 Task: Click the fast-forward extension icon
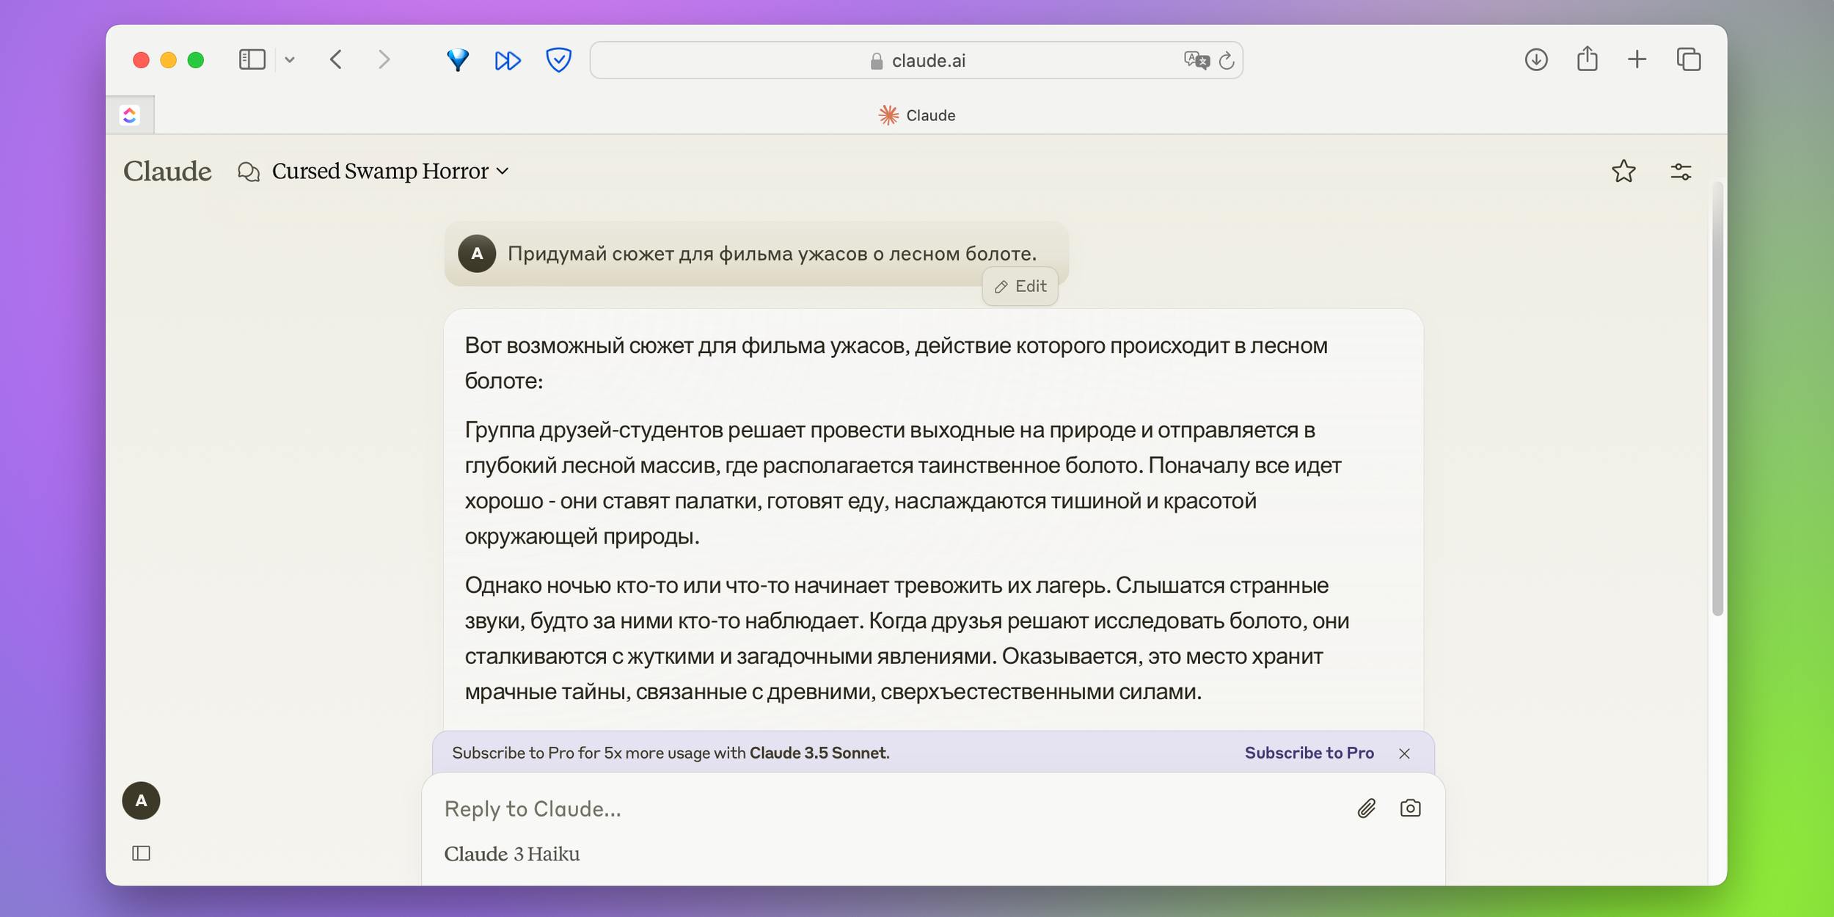click(508, 60)
